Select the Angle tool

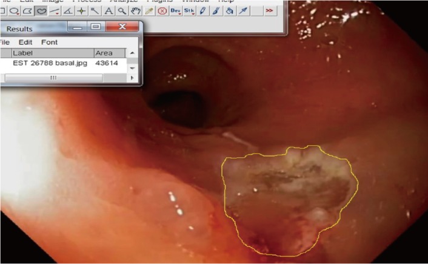coord(68,11)
